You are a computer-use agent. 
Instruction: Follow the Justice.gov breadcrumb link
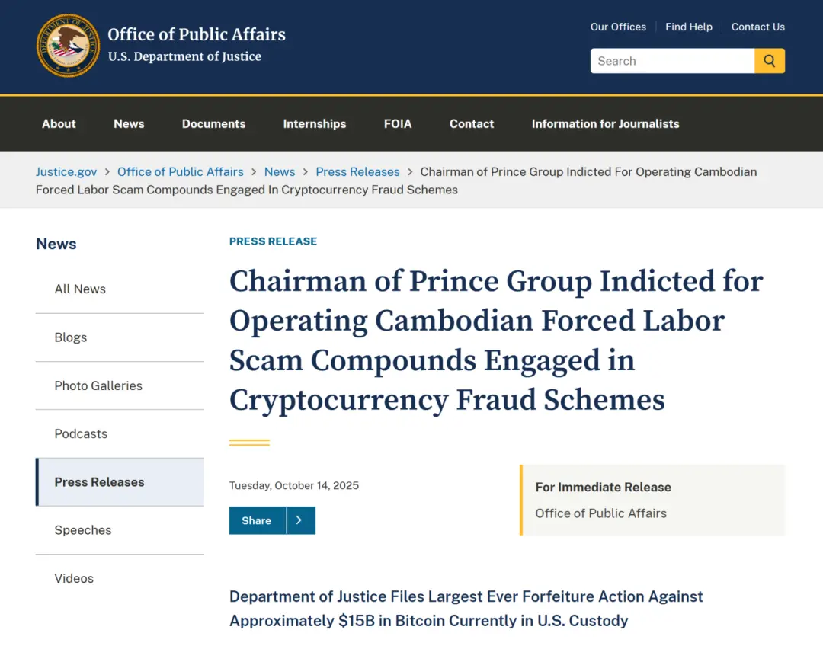(66, 171)
